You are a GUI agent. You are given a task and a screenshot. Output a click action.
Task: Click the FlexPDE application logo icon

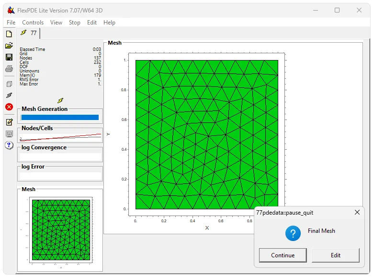[x=11, y=10]
